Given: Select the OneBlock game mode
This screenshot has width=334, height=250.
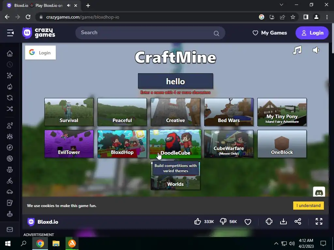Looking at the screenshot, I should [x=282, y=144].
